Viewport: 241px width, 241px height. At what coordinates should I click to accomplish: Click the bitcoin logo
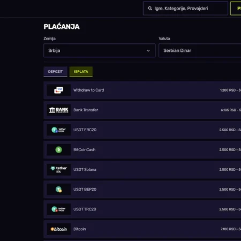(58, 229)
